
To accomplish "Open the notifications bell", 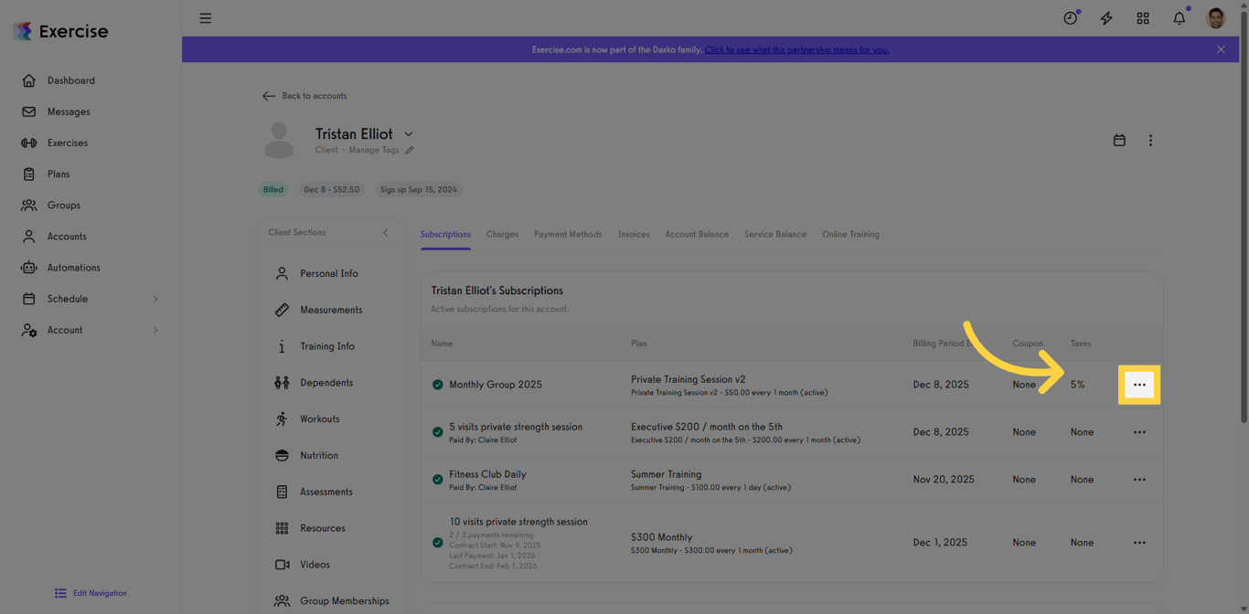I will pyautogui.click(x=1179, y=17).
